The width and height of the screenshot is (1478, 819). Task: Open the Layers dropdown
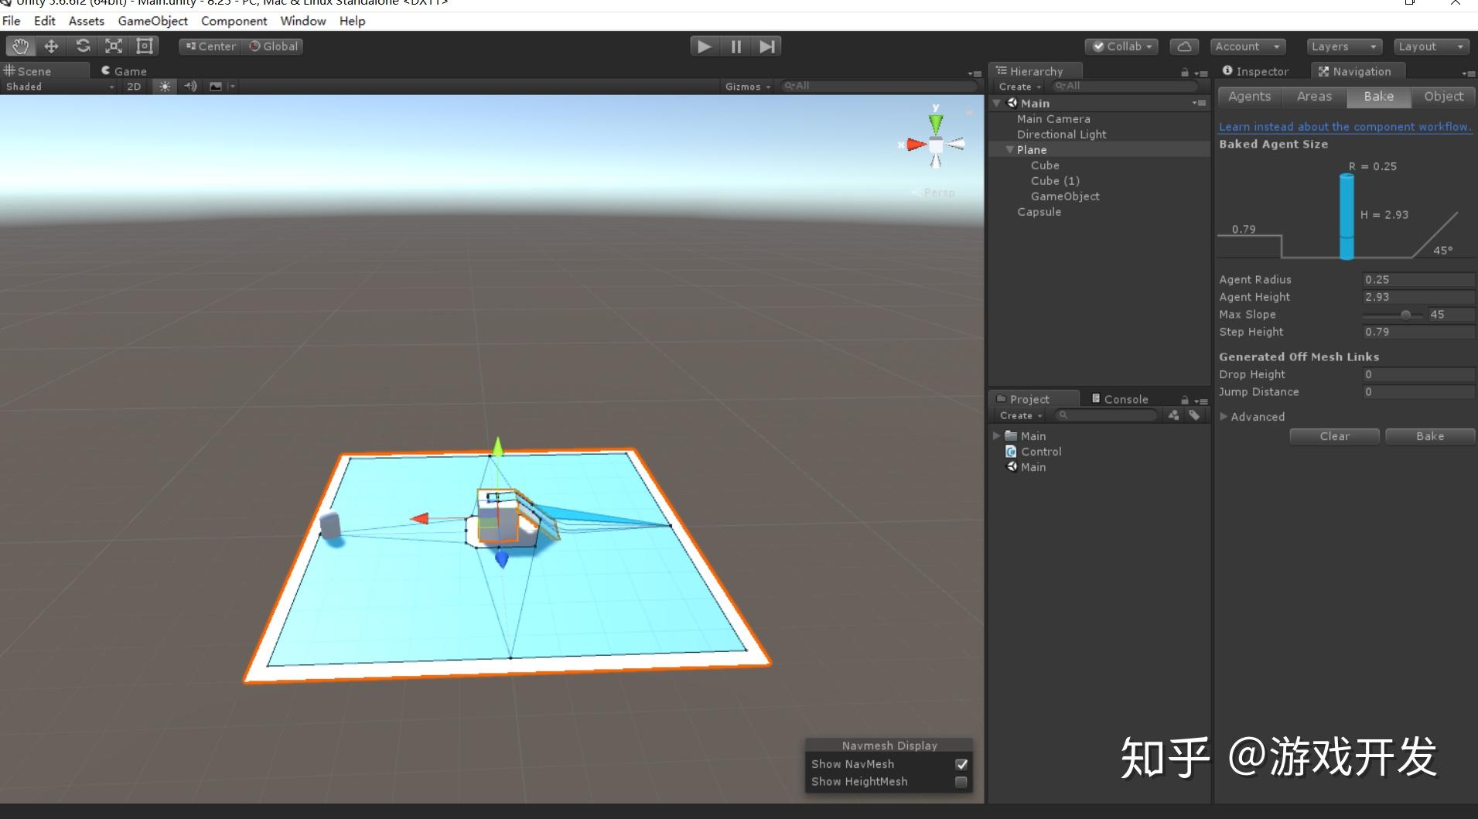(1344, 46)
